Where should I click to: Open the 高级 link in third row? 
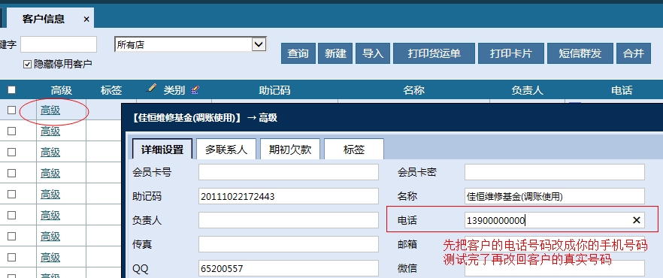[x=50, y=153]
